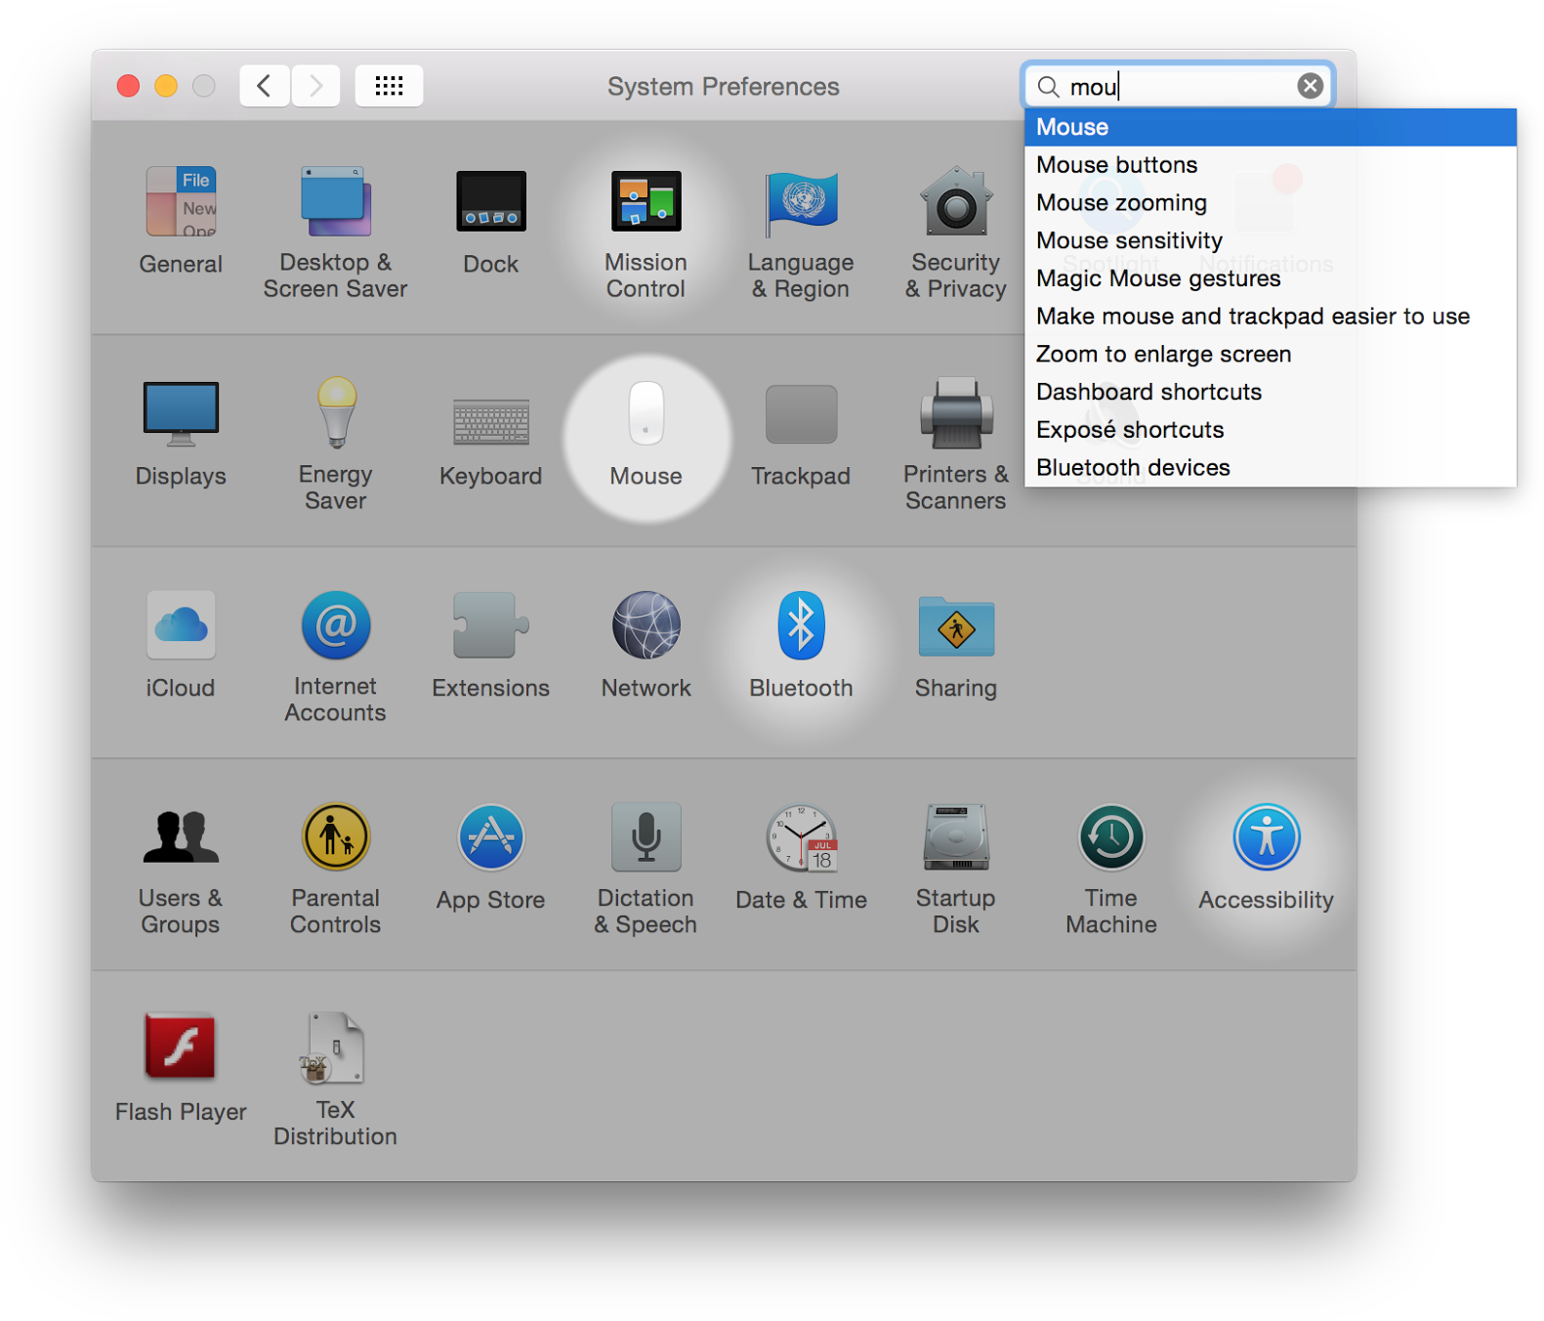The image size is (1544, 1321).
Task: Close the System Preferences window
Action: pyautogui.click(x=128, y=86)
